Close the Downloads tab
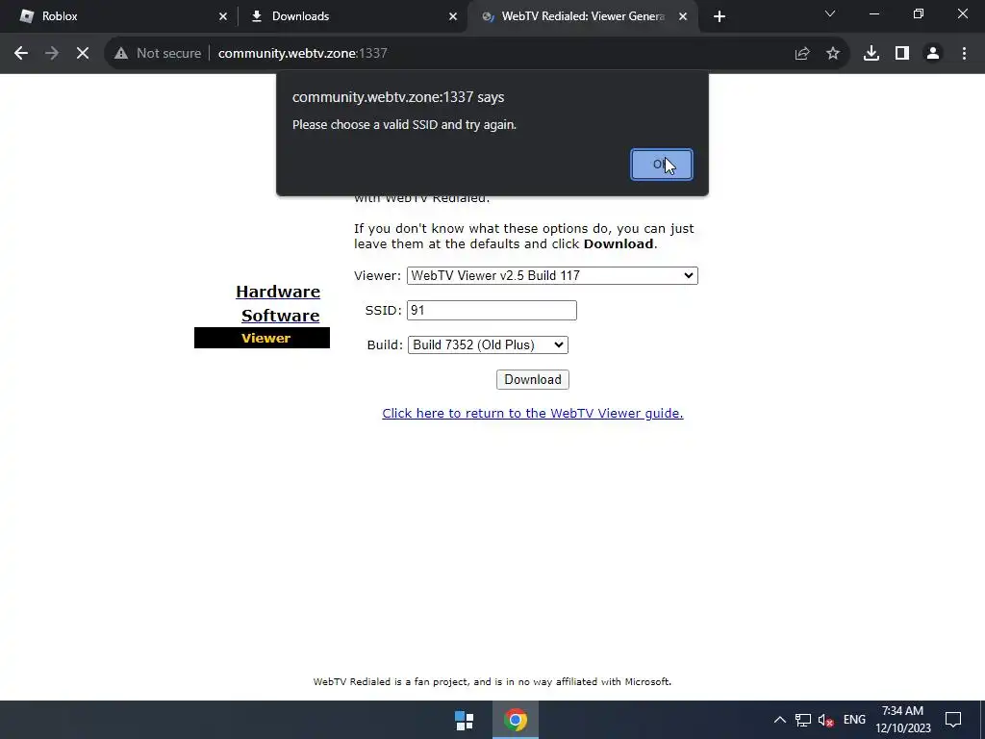Image resolution: width=985 pixels, height=739 pixels. click(453, 16)
